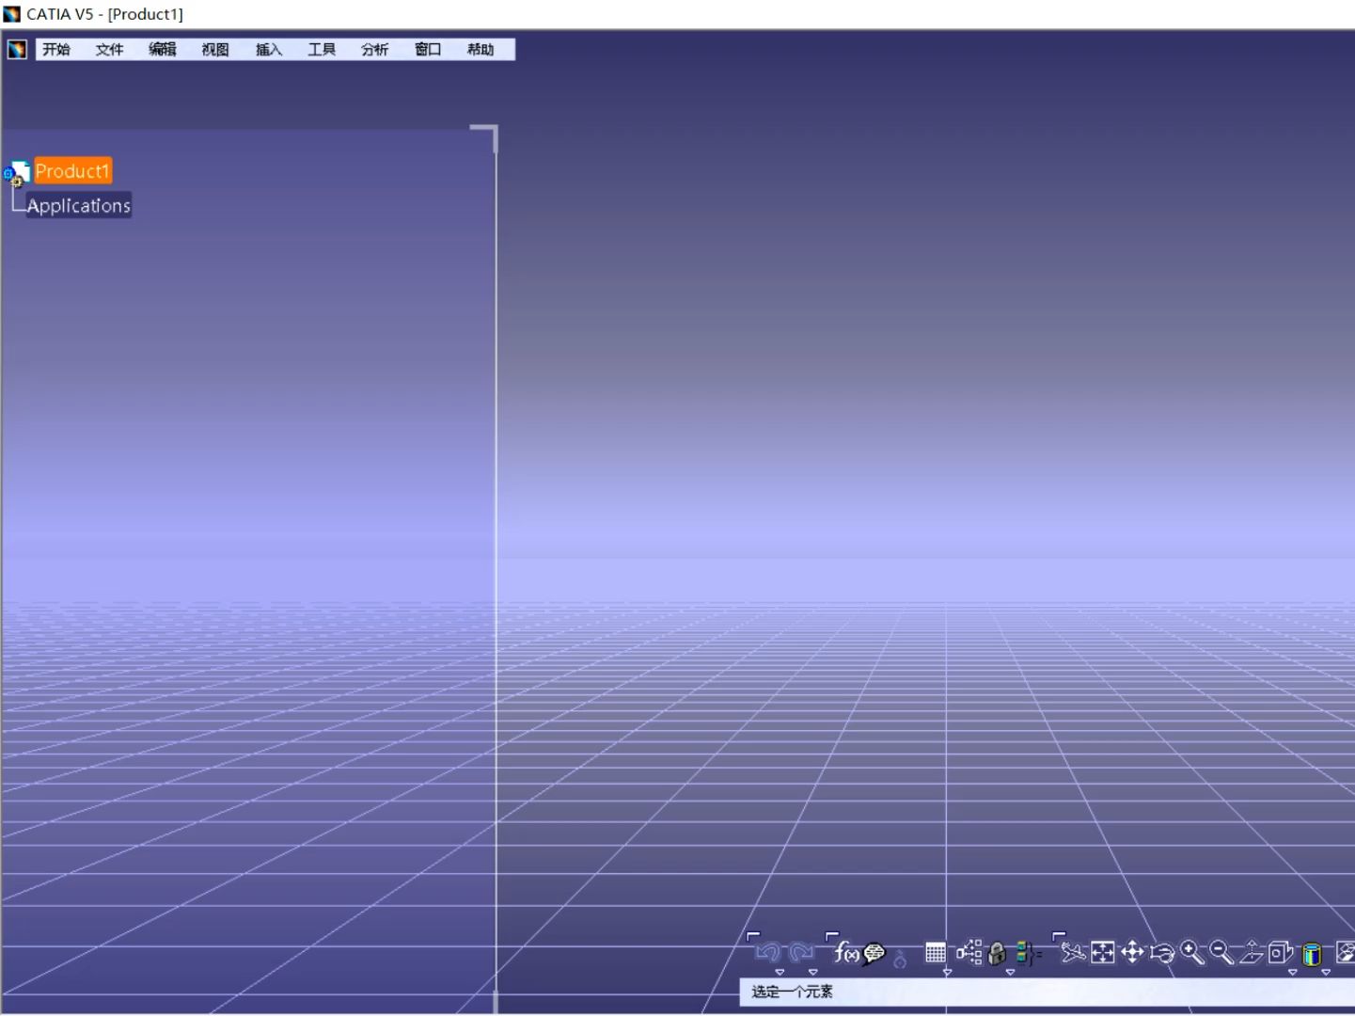Open redo history dropdown arrow
This screenshot has height=1016, width=1355.
click(x=813, y=972)
